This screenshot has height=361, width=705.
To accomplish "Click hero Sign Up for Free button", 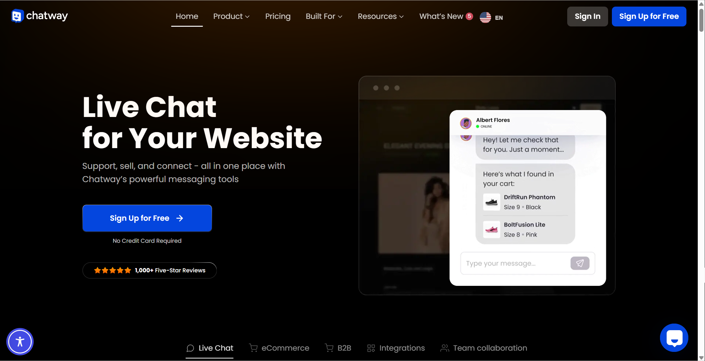I will pyautogui.click(x=147, y=218).
